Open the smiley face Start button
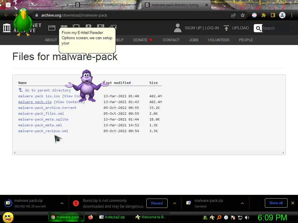Viewport: 298px width, 223px height. pos(8,217)
